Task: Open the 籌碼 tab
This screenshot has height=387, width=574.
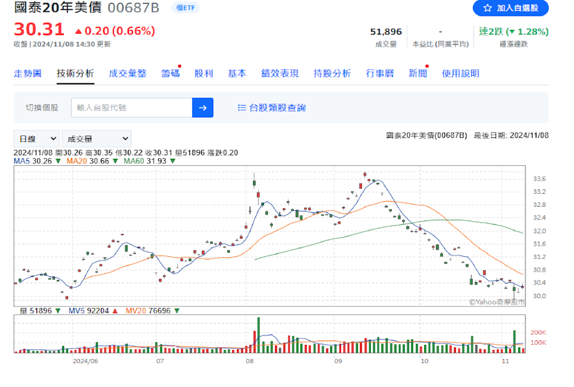Action: tap(171, 73)
